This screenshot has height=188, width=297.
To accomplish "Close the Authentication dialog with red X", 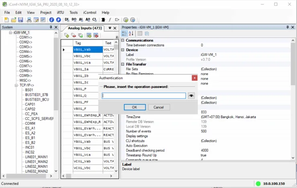I will click(x=195, y=78).
